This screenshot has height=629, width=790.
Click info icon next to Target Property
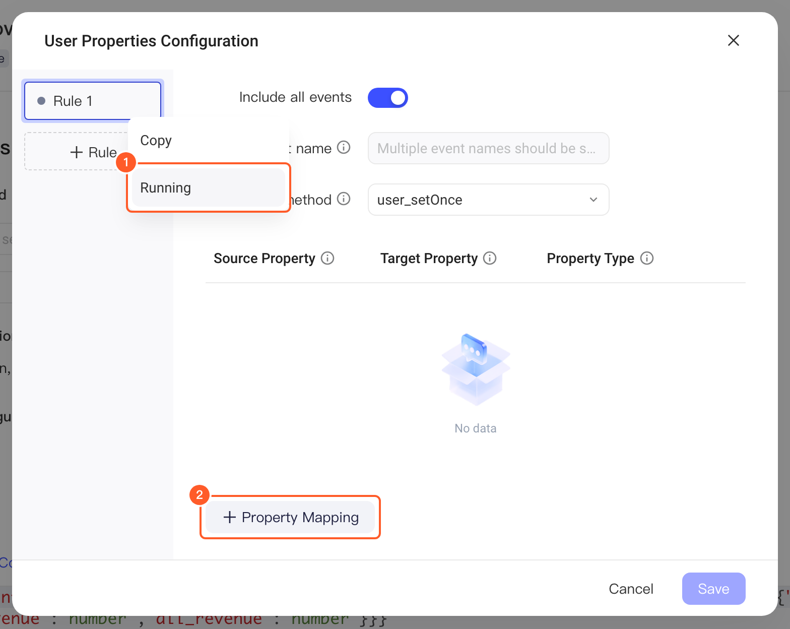(490, 258)
